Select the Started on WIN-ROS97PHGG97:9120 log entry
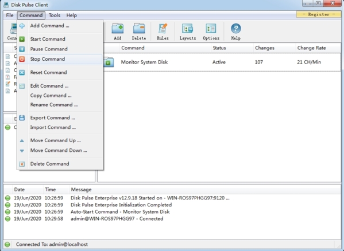Screen dimensions: 344x251 click(172, 198)
